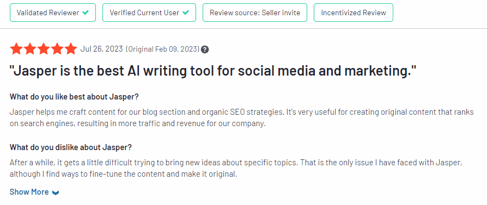This screenshot has width=487, height=205.
Task: Click the Original Feb 09, 2023 text
Action: (162, 49)
